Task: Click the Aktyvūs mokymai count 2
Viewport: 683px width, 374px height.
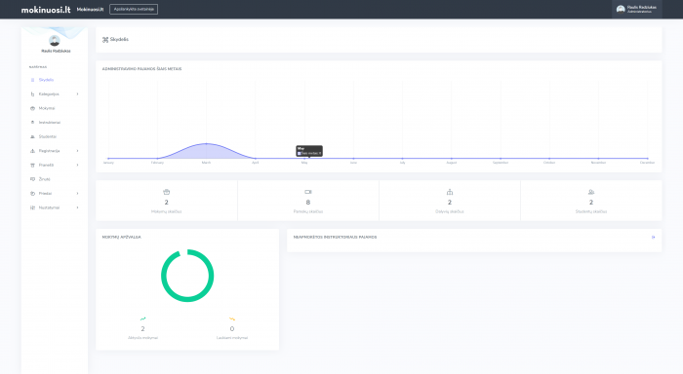Action: (142, 329)
